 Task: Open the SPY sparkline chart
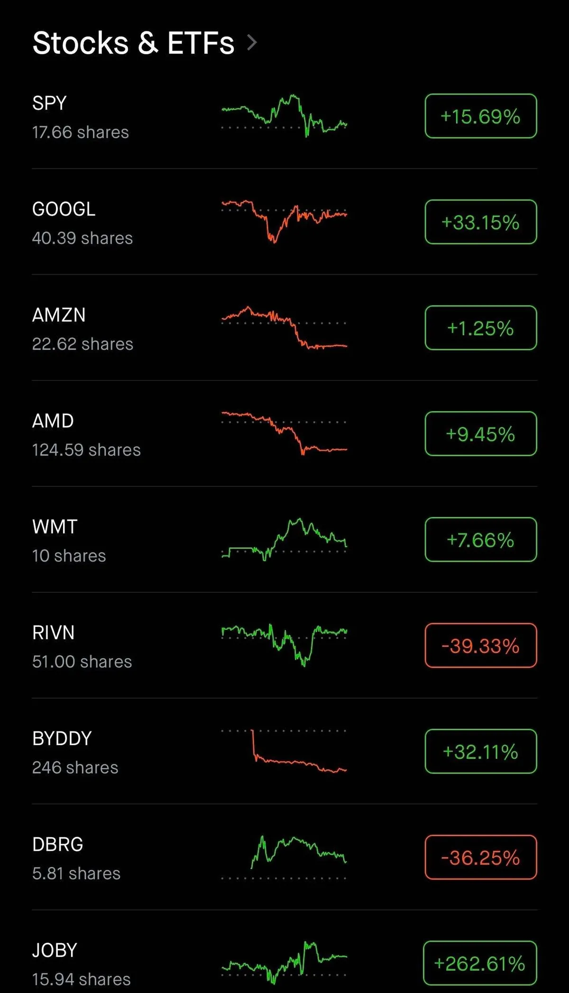point(284,116)
